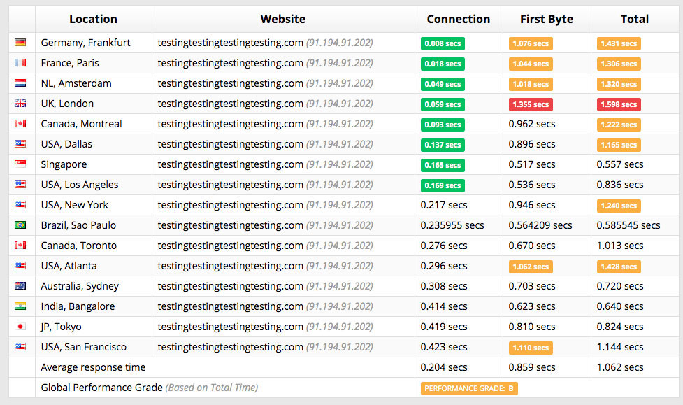Click the orange 1.062 secs badge in Atlanta row
Viewport: 683px width, 405px height.
(531, 267)
